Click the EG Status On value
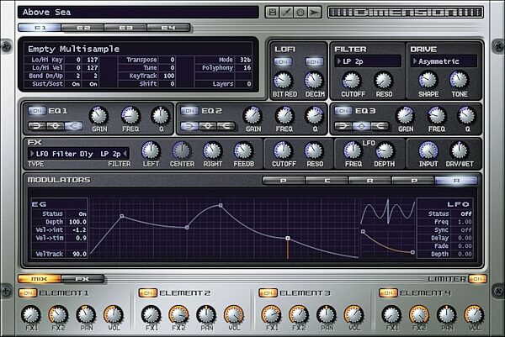The height and width of the screenshot is (337, 505). [82, 213]
